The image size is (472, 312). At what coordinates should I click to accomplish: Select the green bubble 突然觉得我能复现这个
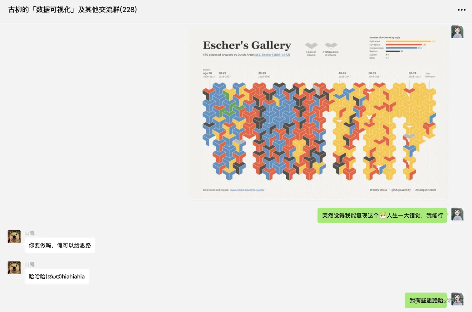pyautogui.click(x=382, y=215)
